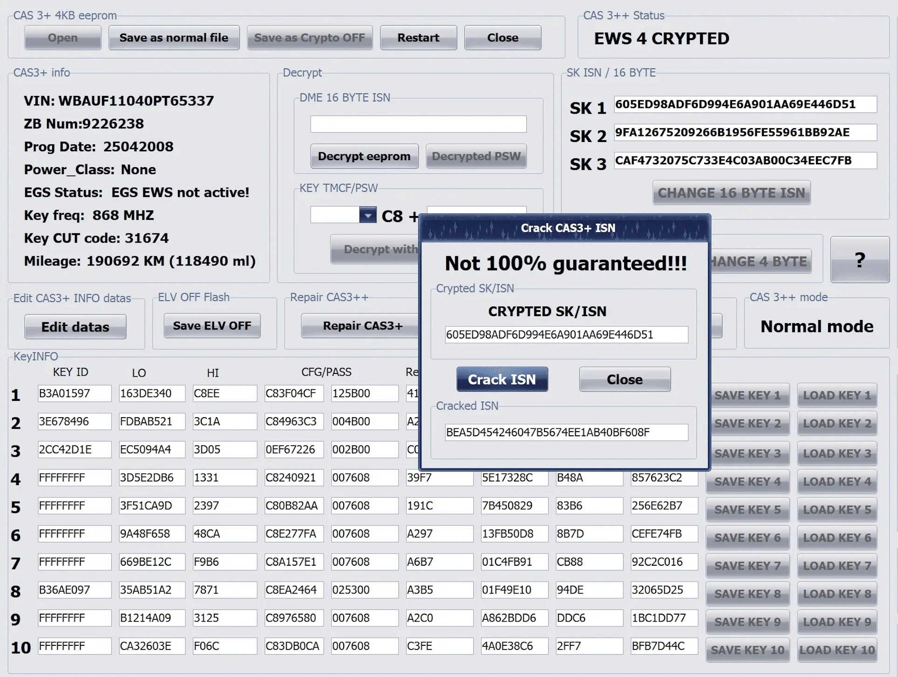Click the SK 3 value field

(x=745, y=160)
